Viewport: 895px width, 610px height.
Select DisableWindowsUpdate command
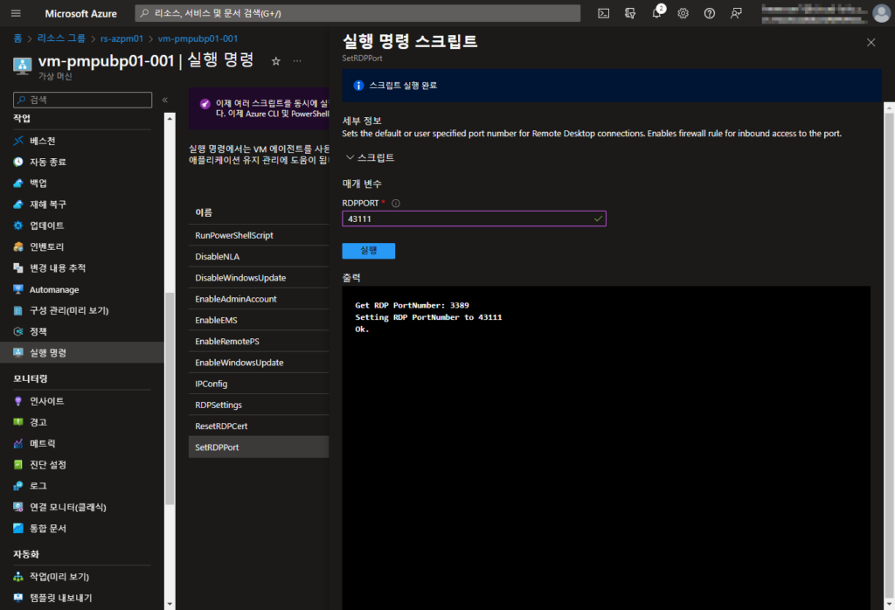click(259, 278)
